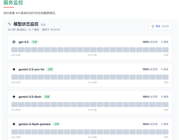This screenshot has width=179, height=140.
Task: Click 0 请求 in the gemini-3.5-flash card
Action: [x=165, y=97]
